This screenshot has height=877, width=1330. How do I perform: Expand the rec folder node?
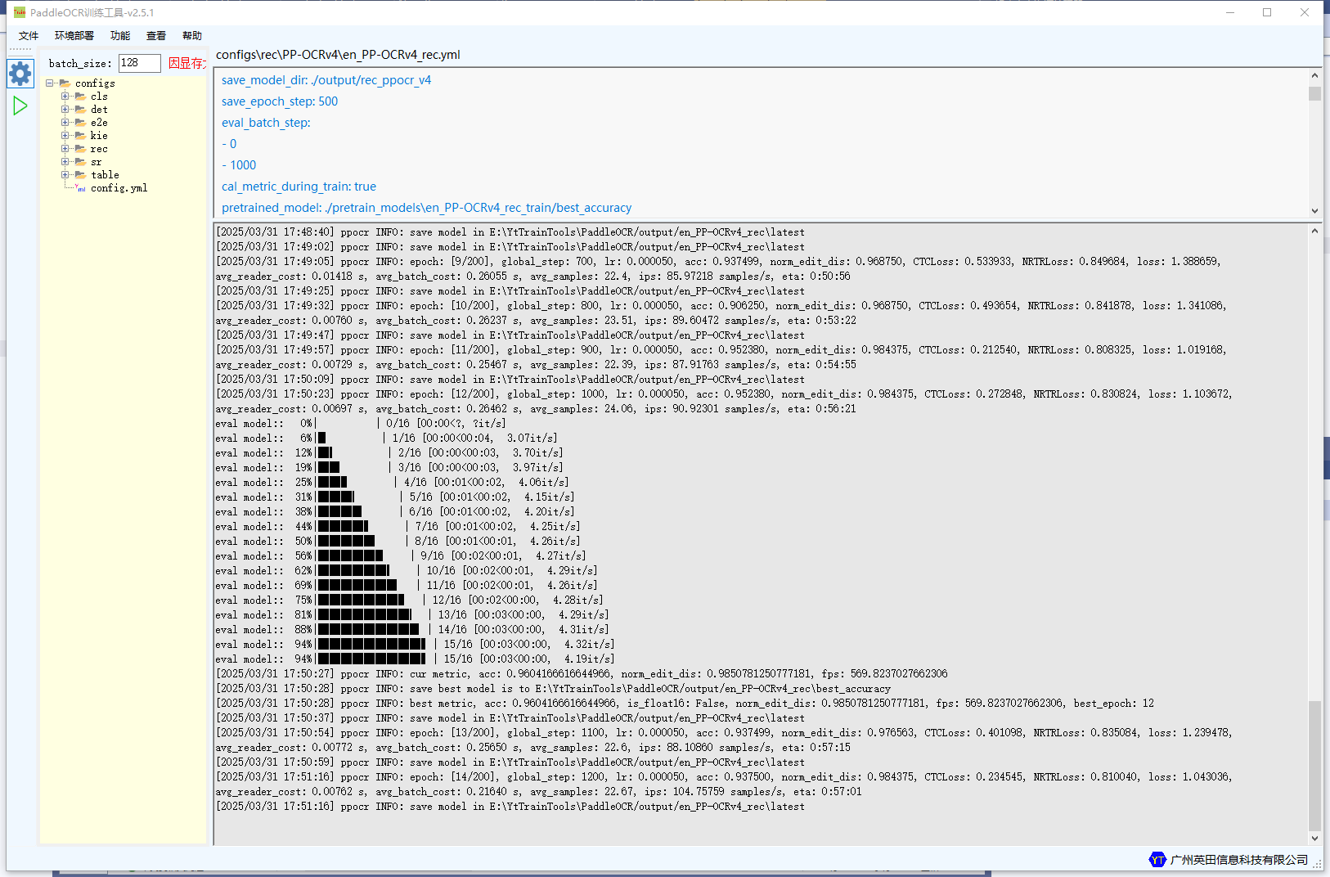pos(65,149)
